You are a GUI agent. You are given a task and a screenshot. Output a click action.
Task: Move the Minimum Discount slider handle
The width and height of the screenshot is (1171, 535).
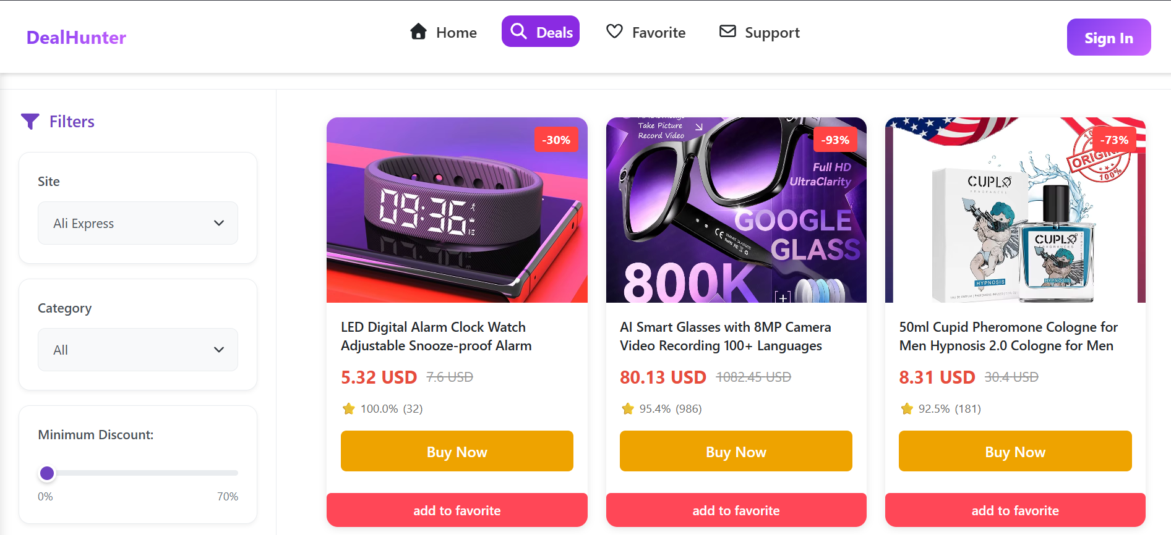[x=46, y=473]
